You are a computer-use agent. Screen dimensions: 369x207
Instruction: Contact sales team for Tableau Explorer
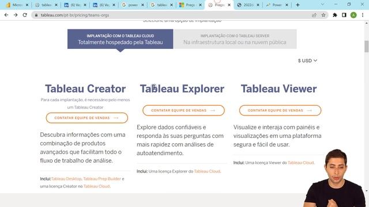coord(183,110)
